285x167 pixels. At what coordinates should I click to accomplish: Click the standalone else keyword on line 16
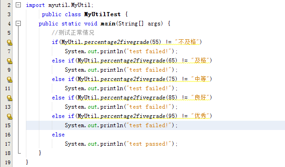tap(58, 135)
